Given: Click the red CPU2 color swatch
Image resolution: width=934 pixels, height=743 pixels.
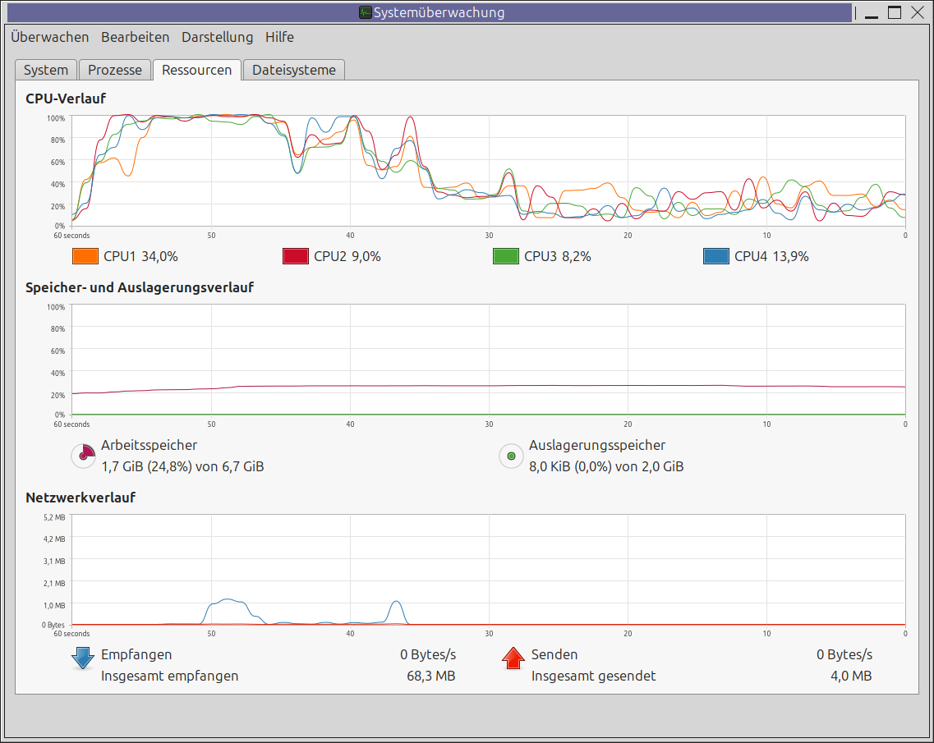Looking at the screenshot, I should (x=296, y=256).
